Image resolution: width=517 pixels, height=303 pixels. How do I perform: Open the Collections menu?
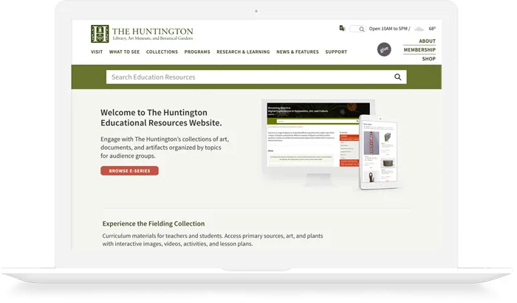tap(162, 52)
